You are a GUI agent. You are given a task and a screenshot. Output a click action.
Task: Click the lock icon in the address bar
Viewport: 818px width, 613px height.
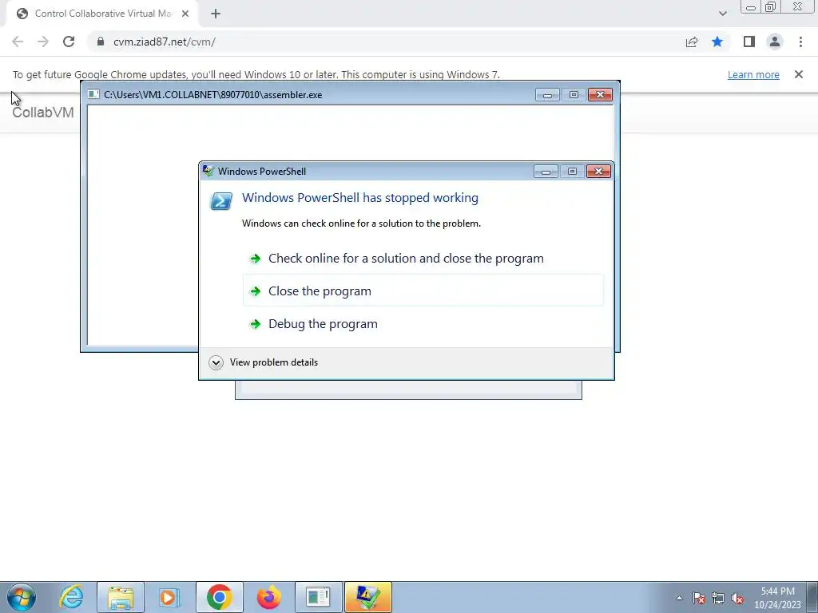click(x=100, y=42)
